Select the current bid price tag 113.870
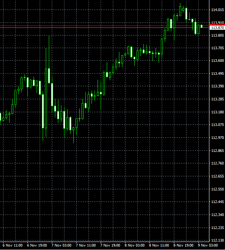The image size is (225, 250). [217, 28]
